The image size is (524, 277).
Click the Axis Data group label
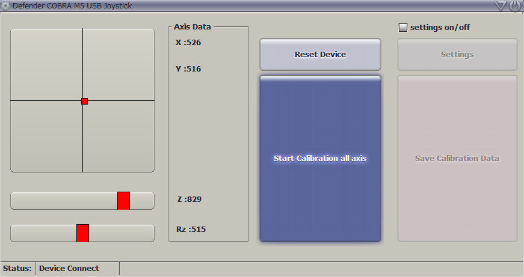193,26
